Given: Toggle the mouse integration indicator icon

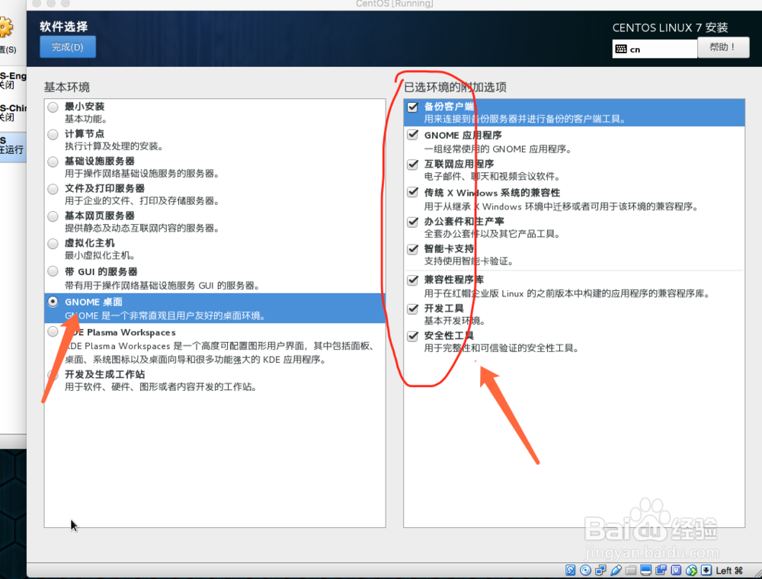Looking at the screenshot, I should [691, 570].
